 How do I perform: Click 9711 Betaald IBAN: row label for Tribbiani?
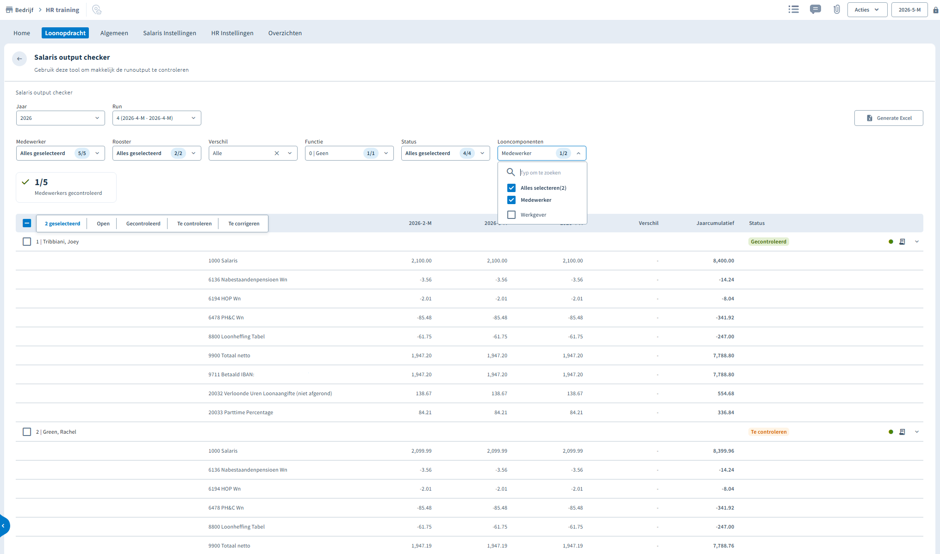tap(231, 374)
